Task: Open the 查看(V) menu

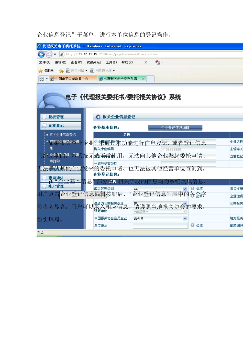Action: (x=76, y=62)
